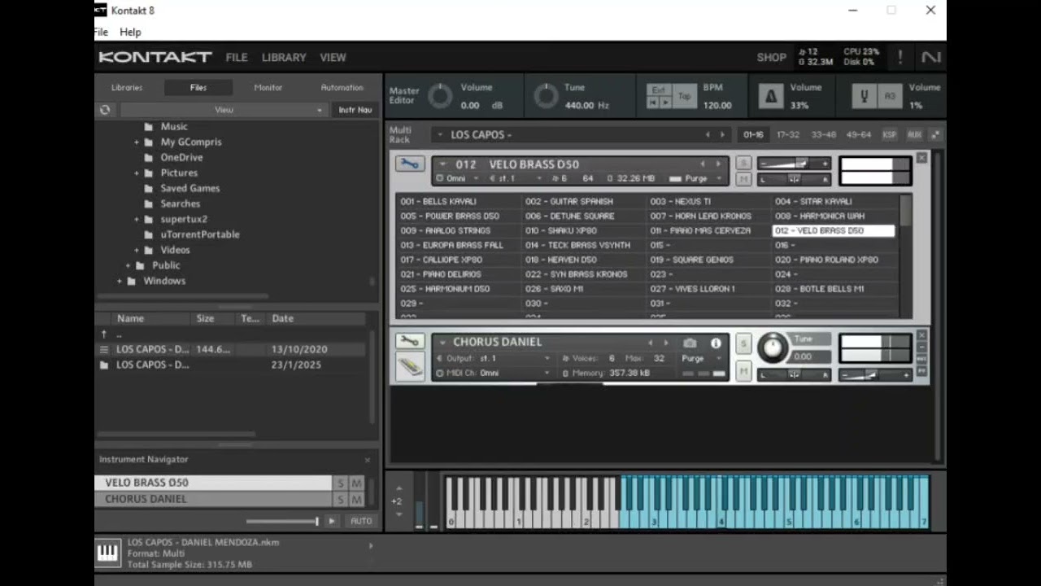Screen dimensions: 1041x586
Task: Solo CHORUS DANIEL in the rack
Action: tap(743, 343)
